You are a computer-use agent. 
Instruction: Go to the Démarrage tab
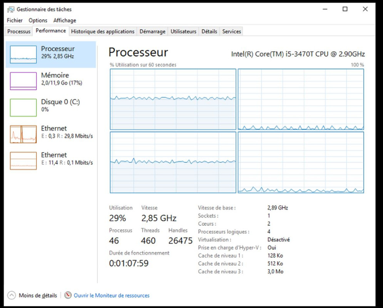pyautogui.click(x=152, y=31)
